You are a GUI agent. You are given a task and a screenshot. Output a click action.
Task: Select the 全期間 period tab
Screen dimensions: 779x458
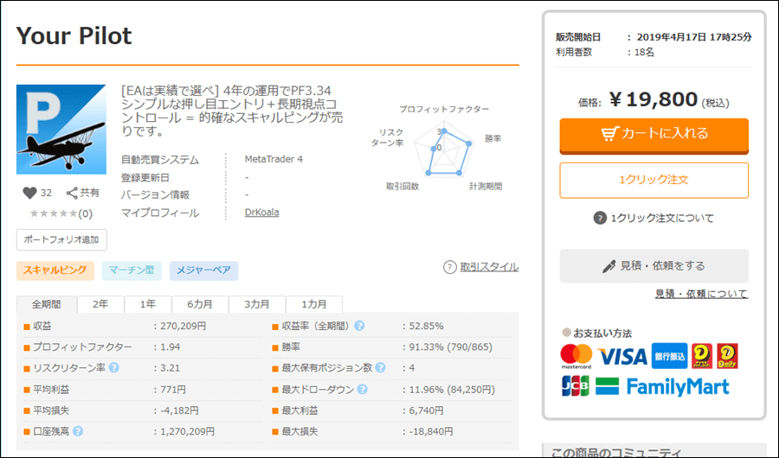47,304
